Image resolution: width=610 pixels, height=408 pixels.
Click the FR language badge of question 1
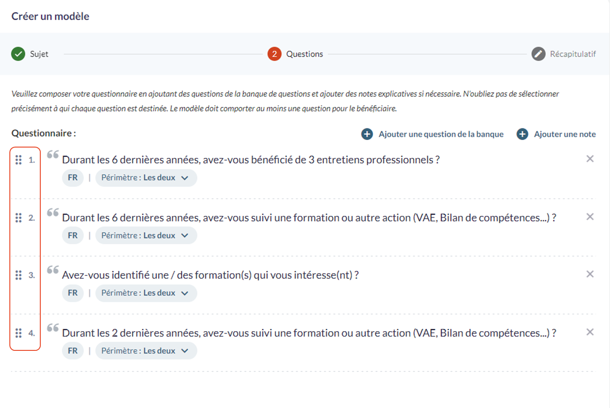[x=73, y=178]
